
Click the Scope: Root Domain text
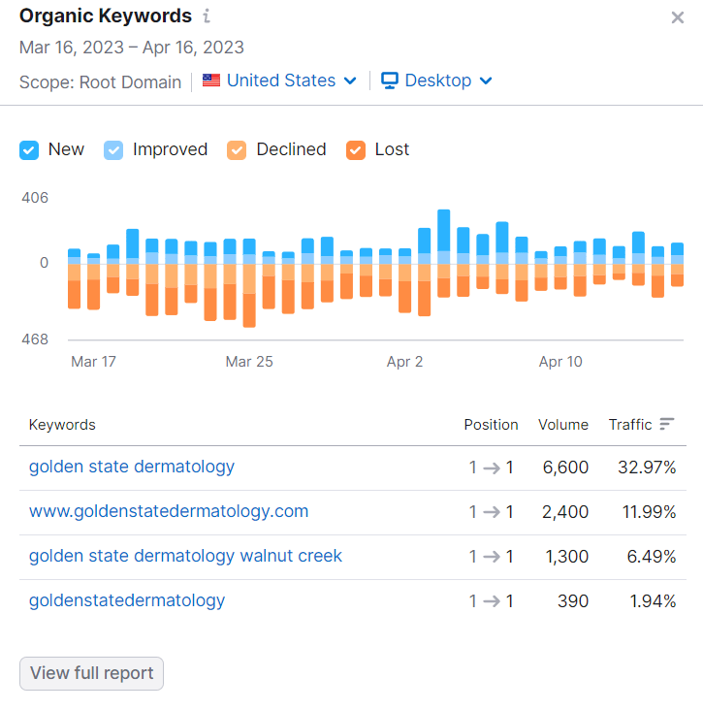[x=100, y=82]
